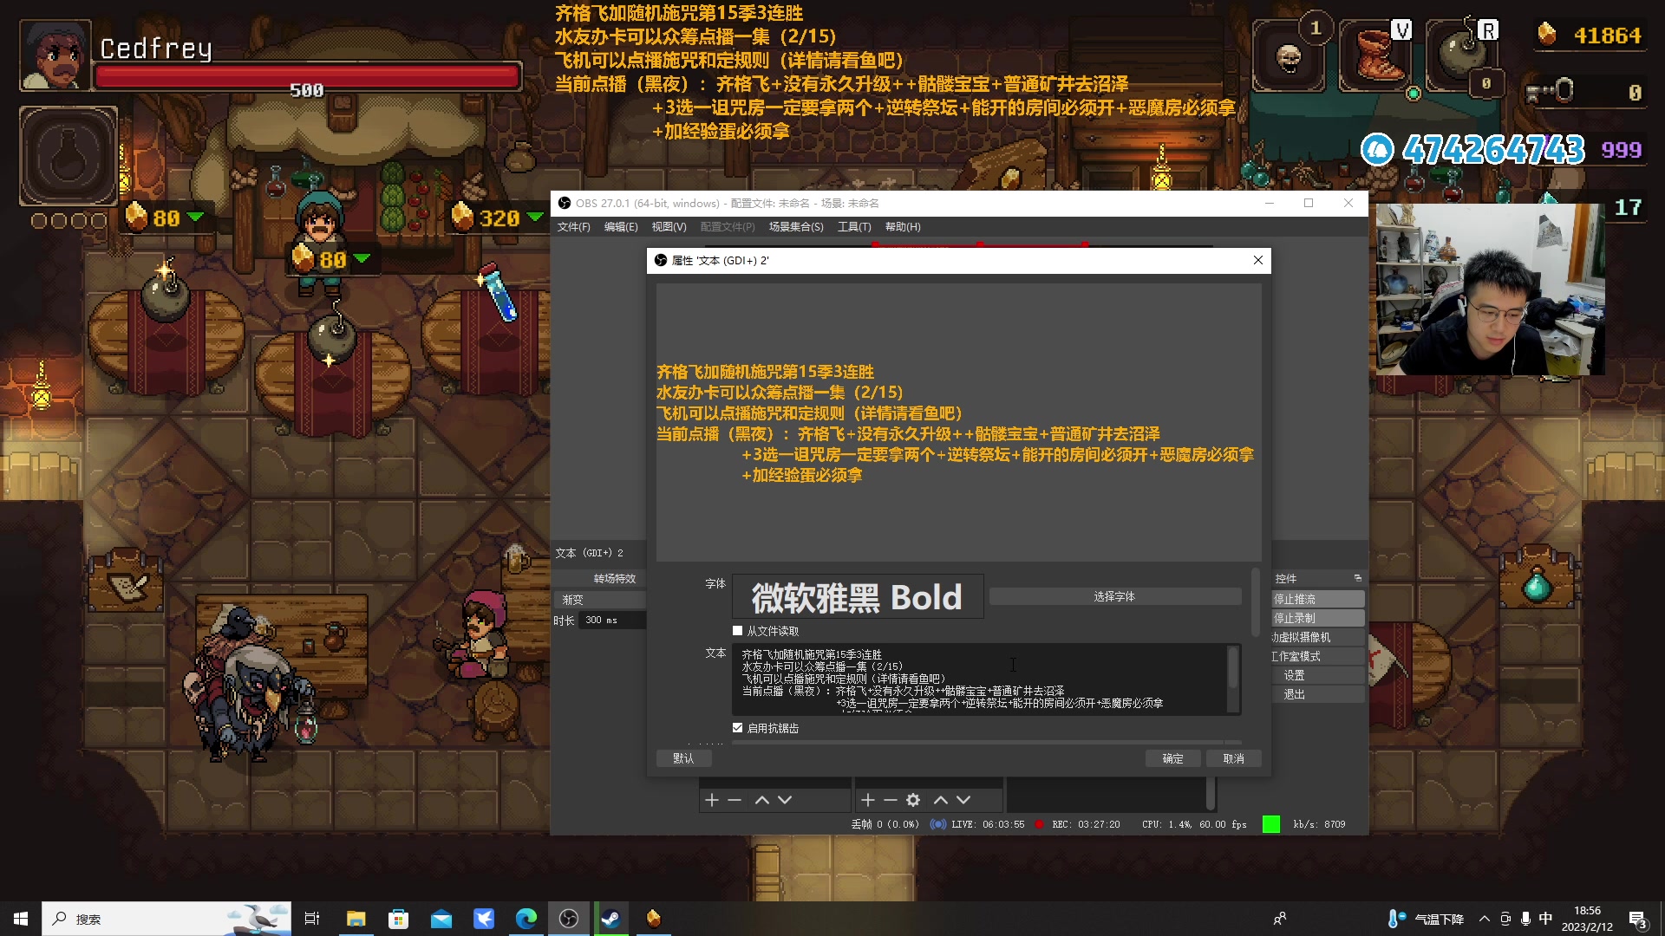Image resolution: width=1665 pixels, height=936 pixels.
Task: Reset properties with 默认 button
Action: point(683,758)
